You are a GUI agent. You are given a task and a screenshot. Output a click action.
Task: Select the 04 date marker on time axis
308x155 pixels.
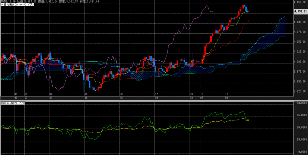coord(51,94)
